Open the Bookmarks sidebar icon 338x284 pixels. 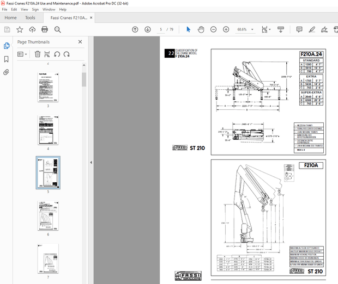point(7,59)
